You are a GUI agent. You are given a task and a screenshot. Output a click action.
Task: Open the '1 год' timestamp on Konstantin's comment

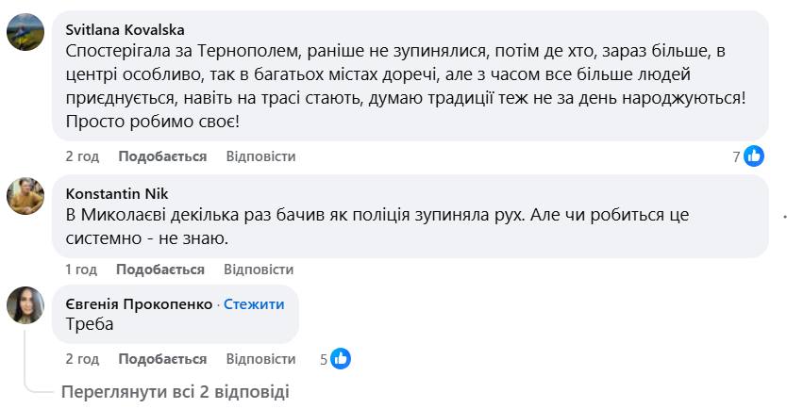coord(81,270)
